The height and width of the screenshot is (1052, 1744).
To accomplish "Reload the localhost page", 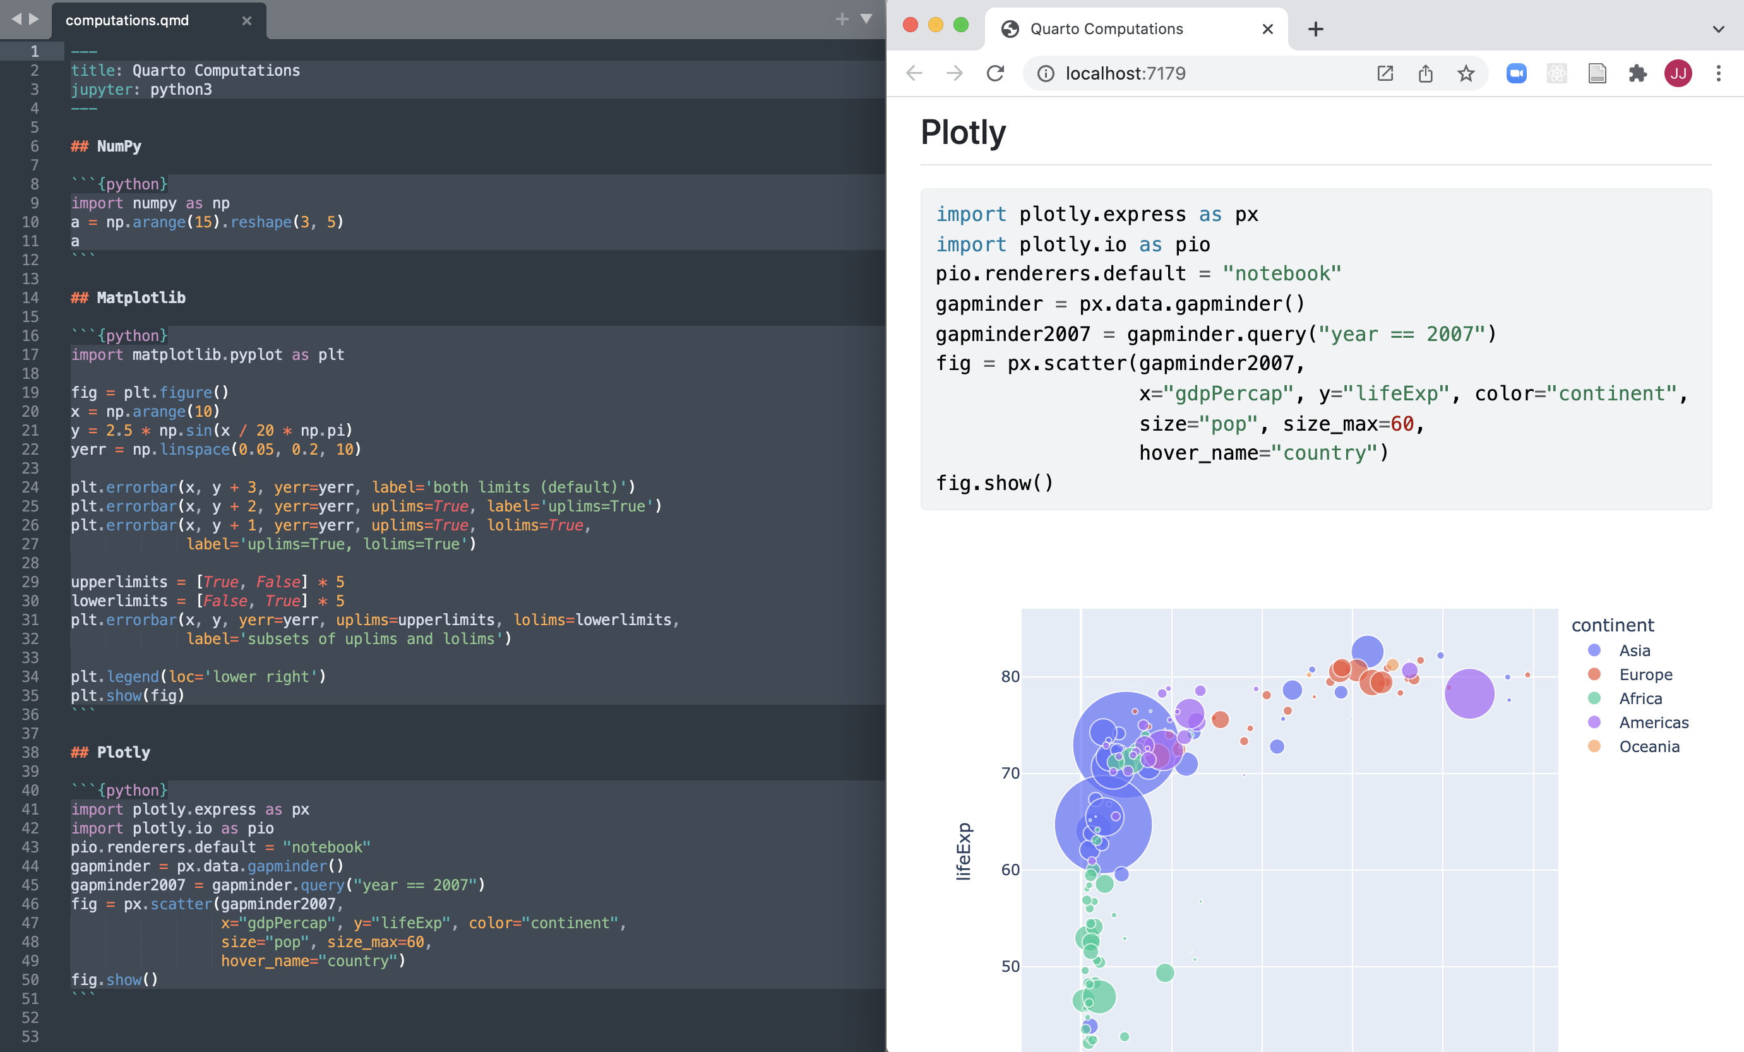I will [x=996, y=73].
